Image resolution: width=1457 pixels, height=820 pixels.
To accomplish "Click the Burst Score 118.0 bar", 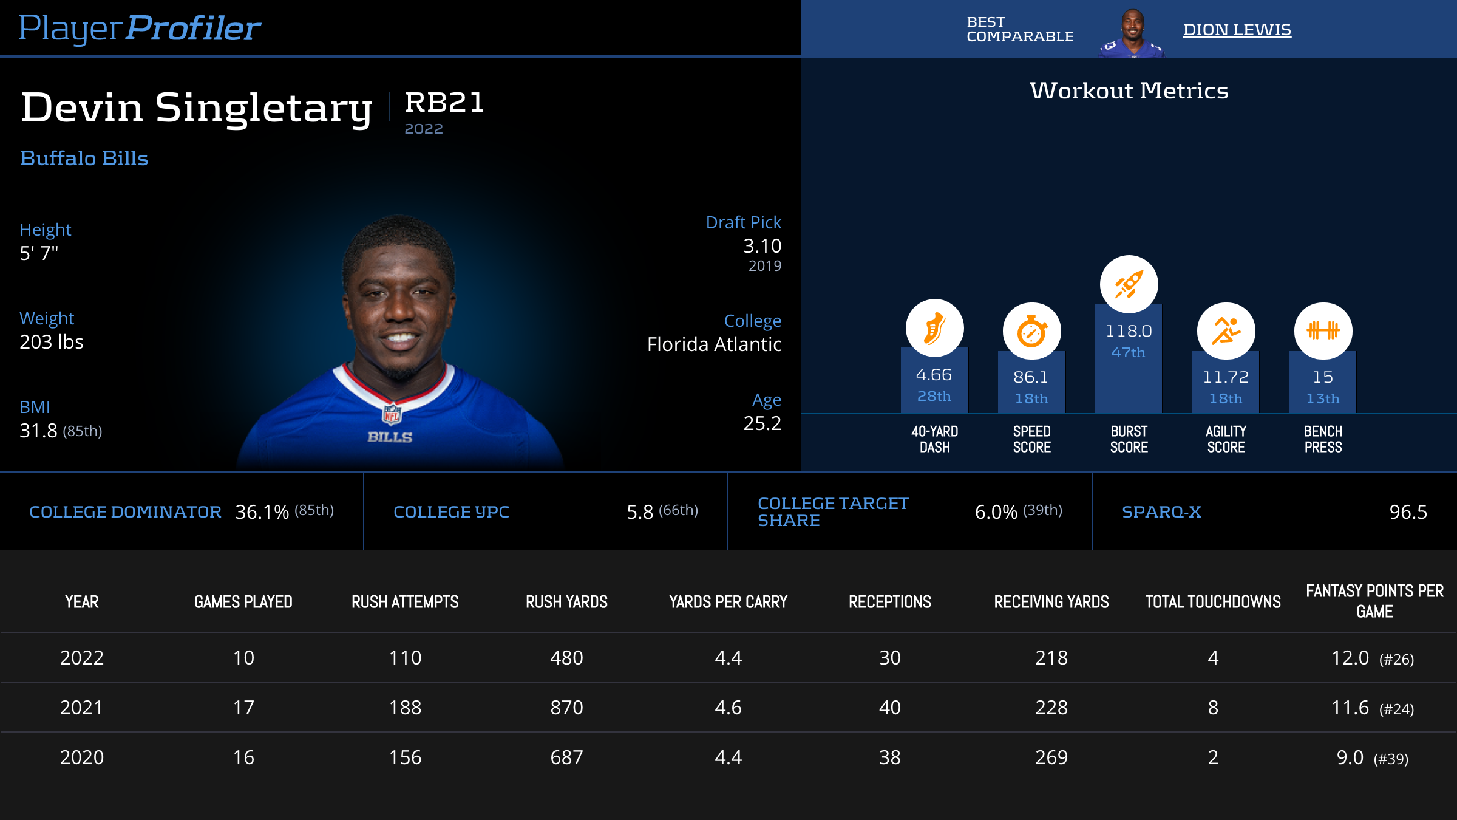I will click(1129, 364).
